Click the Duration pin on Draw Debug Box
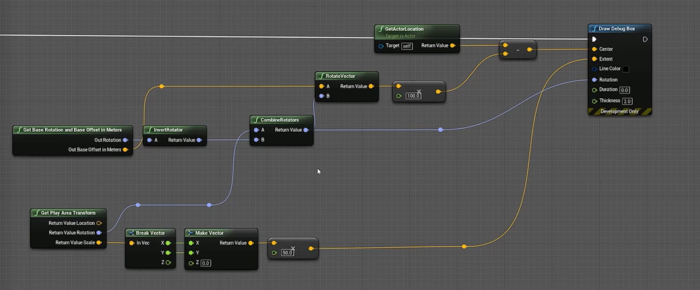Screen dimensions: 700x290 coord(594,90)
